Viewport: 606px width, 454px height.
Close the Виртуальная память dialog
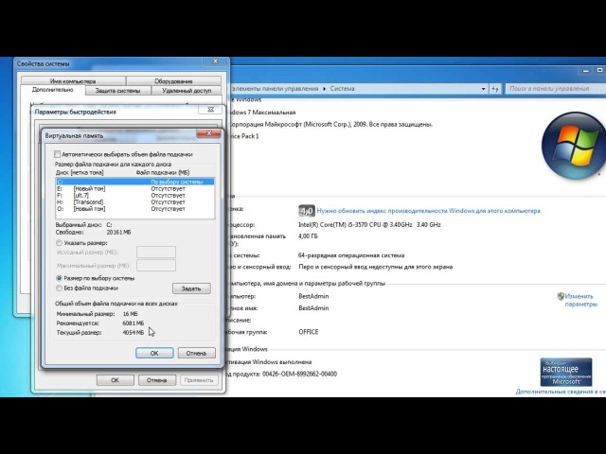click(208, 133)
